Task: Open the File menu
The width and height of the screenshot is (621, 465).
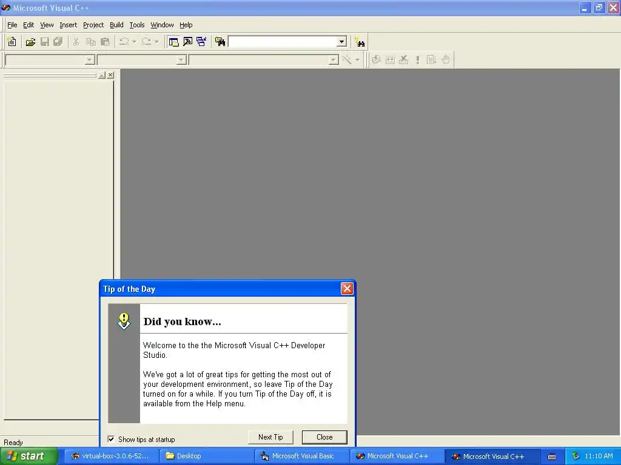Action: (x=12, y=25)
